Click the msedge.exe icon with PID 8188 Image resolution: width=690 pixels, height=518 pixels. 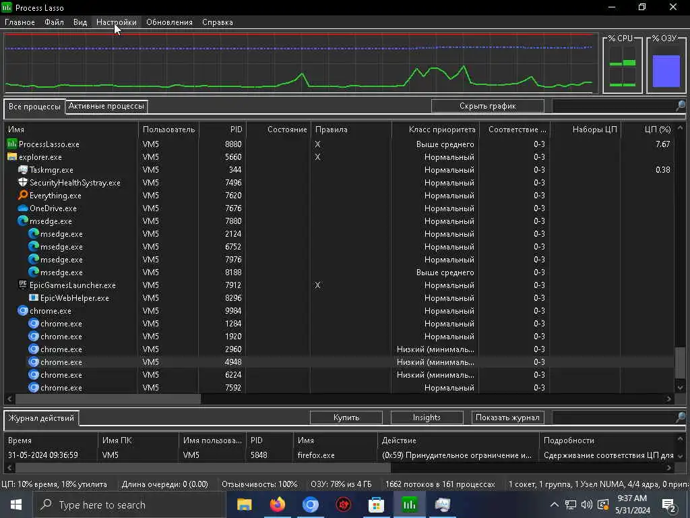point(34,272)
